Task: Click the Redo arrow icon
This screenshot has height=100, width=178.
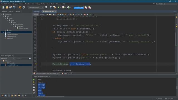Action: 24,7
